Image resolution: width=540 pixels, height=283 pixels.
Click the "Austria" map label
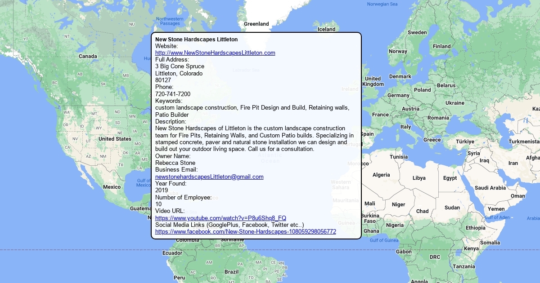[410, 109]
